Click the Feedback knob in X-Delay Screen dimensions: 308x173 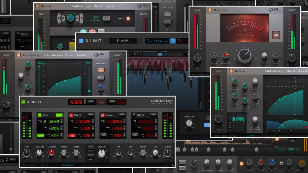pyautogui.click(x=102, y=153)
